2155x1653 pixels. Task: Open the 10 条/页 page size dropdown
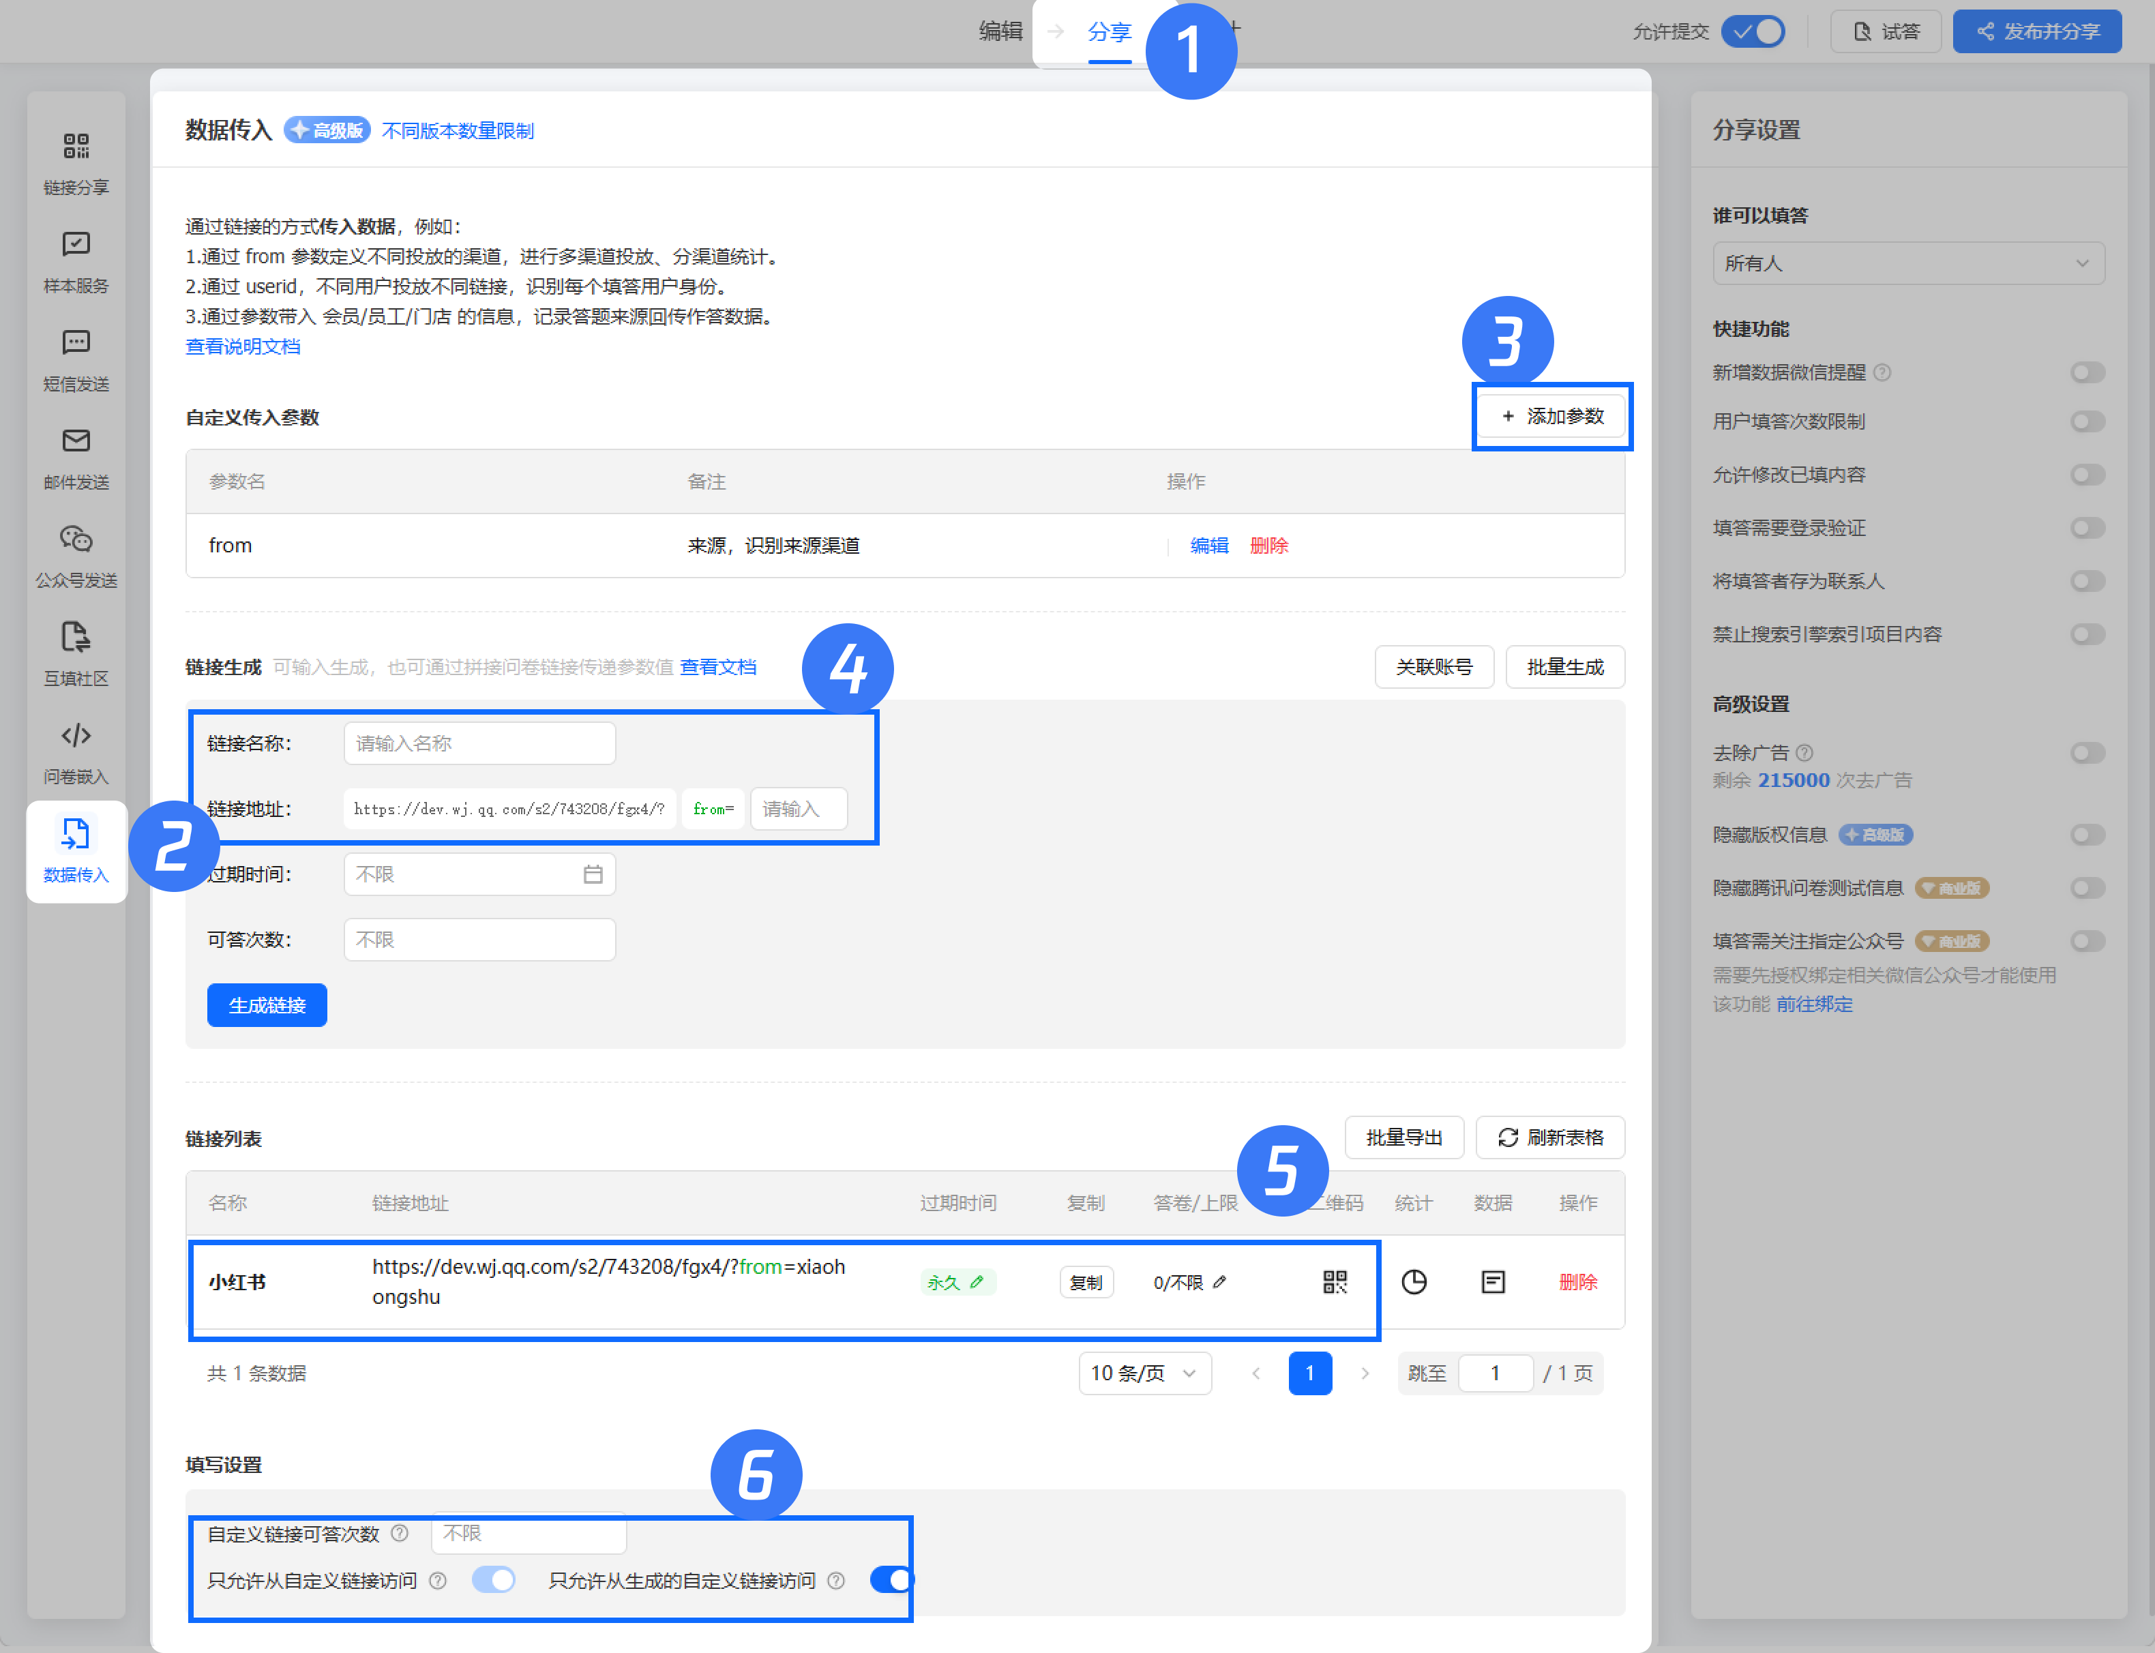(1144, 1373)
